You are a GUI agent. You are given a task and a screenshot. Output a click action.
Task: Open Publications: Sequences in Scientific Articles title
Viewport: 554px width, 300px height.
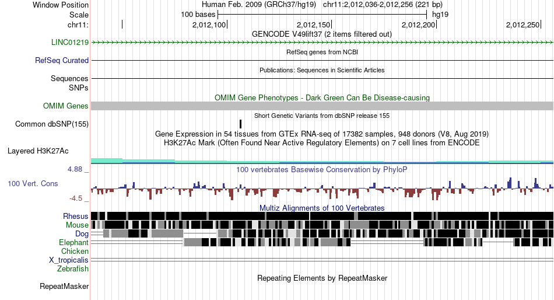point(322,70)
